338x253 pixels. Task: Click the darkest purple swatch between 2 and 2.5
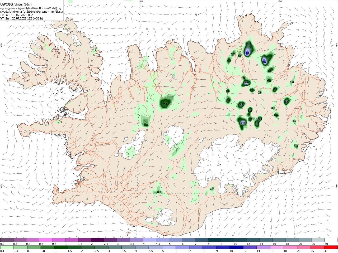pyautogui.click(x=97, y=240)
